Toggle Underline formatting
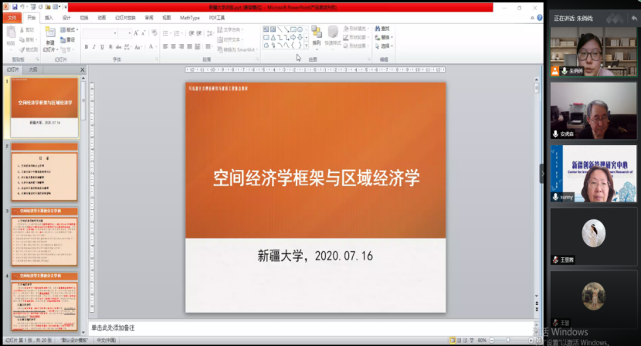Screen dimensions: 641x346 point(102,47)
